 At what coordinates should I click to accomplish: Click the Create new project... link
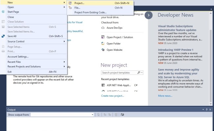pyautogui.click(x=113, y=96)
